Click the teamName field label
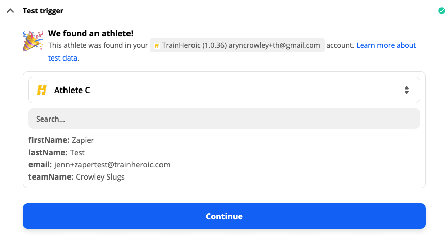 click(51, 176)
